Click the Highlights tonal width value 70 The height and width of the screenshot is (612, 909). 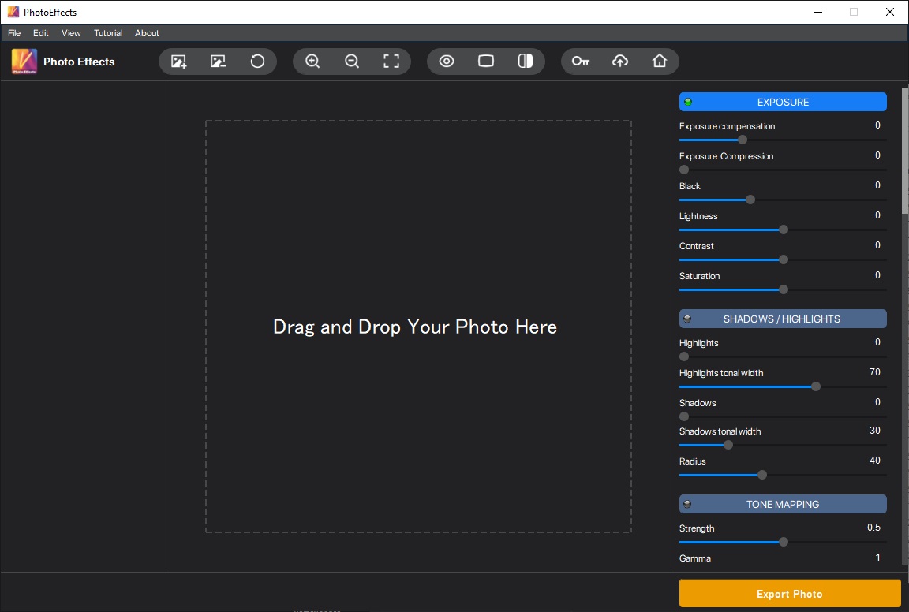[x=875, y=372]
